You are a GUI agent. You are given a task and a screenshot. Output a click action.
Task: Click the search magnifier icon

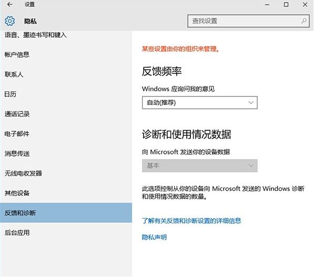click(304, 21)
